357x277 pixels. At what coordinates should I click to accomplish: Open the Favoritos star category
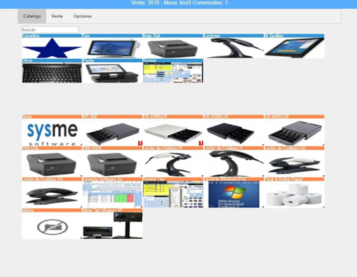[52, 46]
